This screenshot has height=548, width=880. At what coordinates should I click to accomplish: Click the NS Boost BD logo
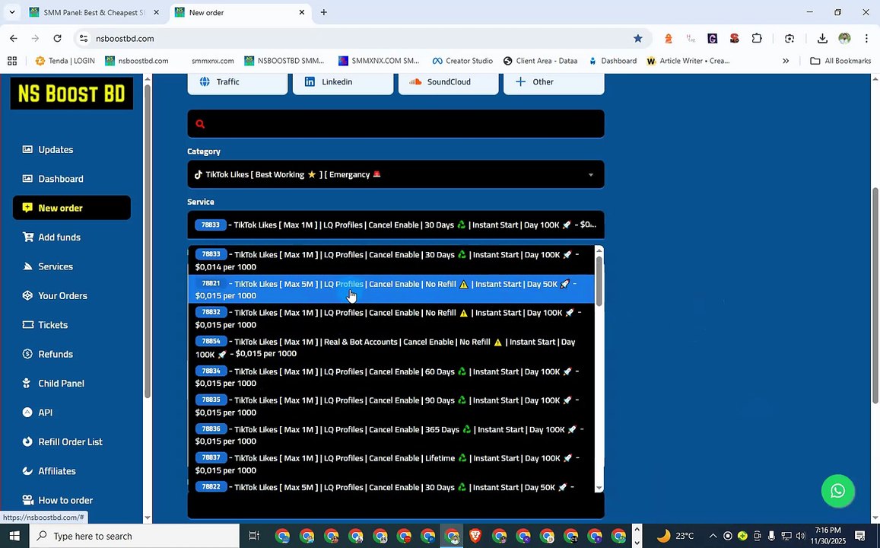(x=71, y=93)
